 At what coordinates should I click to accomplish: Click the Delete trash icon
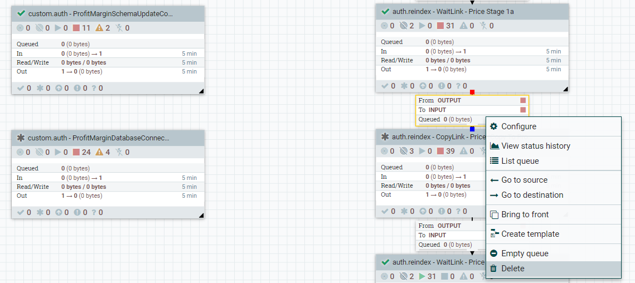(x=493, y=268)
